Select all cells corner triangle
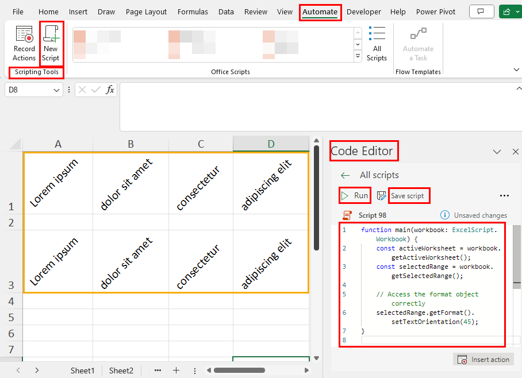522x378 pixels. 16,144
